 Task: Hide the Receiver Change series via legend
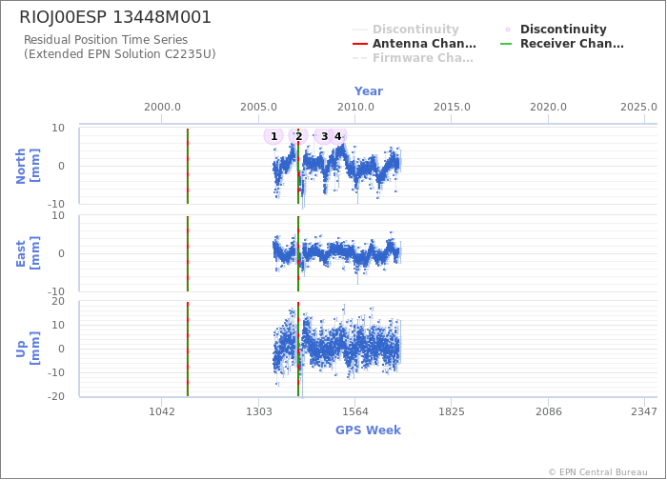click(x=562, y=44)
